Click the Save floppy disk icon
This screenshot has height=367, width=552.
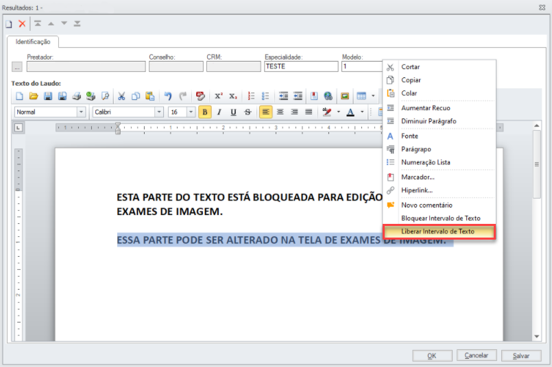tap(48, 96)
